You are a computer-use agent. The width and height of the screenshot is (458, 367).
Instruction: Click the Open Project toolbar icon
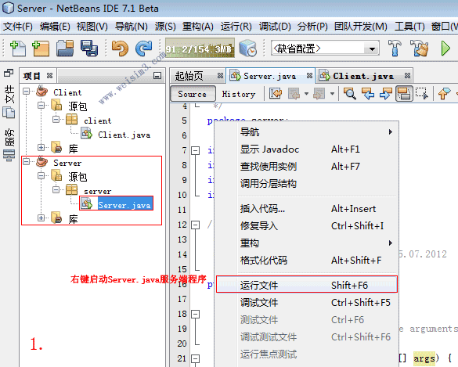click(x=65, y=49)
